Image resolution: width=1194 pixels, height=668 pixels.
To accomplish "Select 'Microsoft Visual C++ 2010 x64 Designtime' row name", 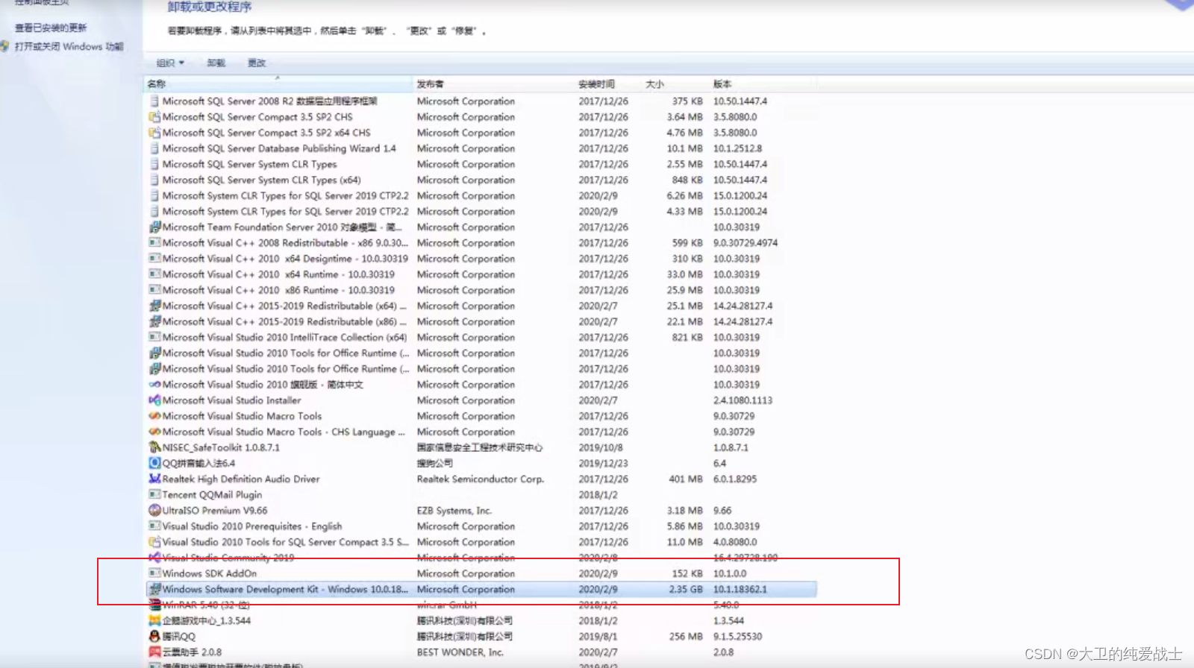I will pos(285,259).
